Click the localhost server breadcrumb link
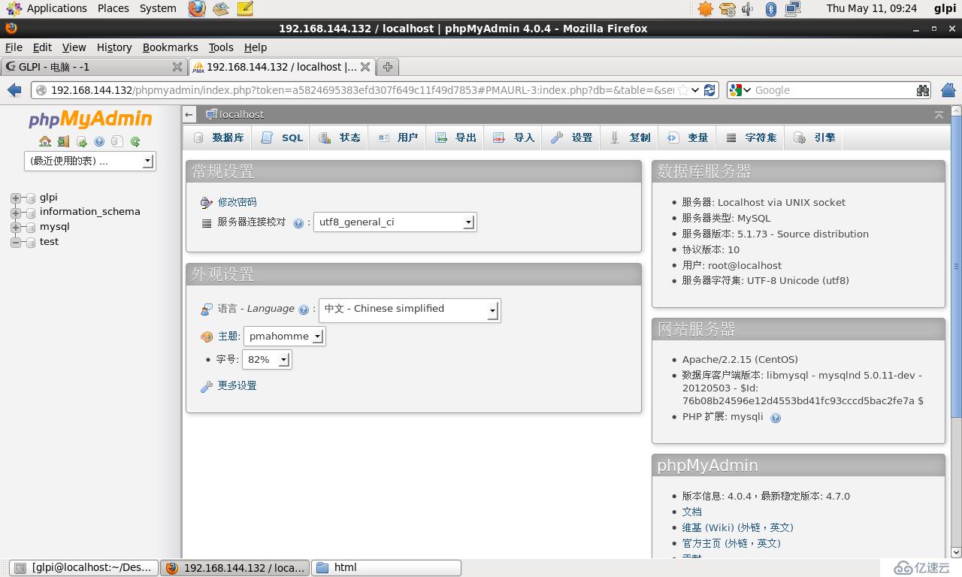This screenshot has height=577, width=962. 241,114
